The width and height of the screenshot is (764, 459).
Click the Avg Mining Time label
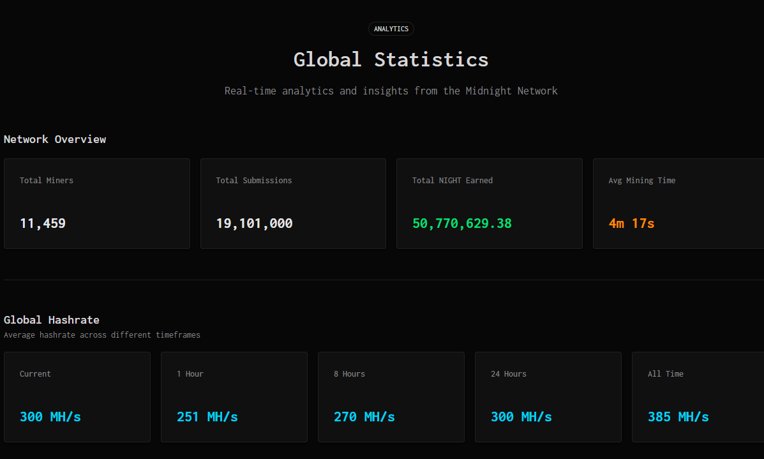[641, 180]
